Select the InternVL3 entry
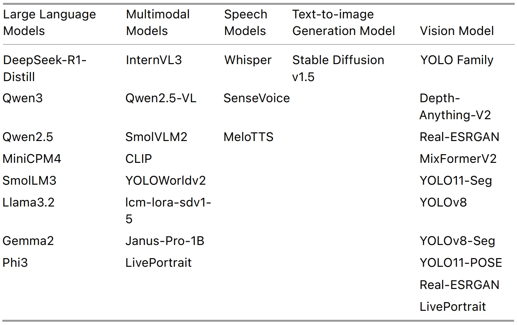 (154, 60)
